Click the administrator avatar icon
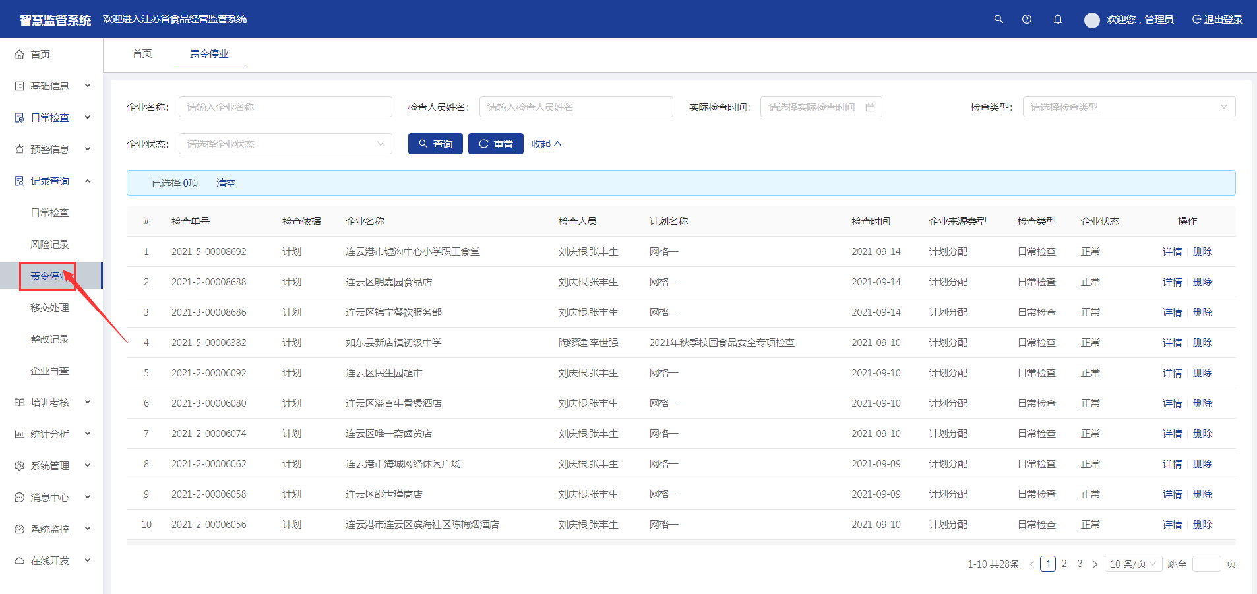Image resolution: width=1257 pixels, height=594 pixels. 1091,20
